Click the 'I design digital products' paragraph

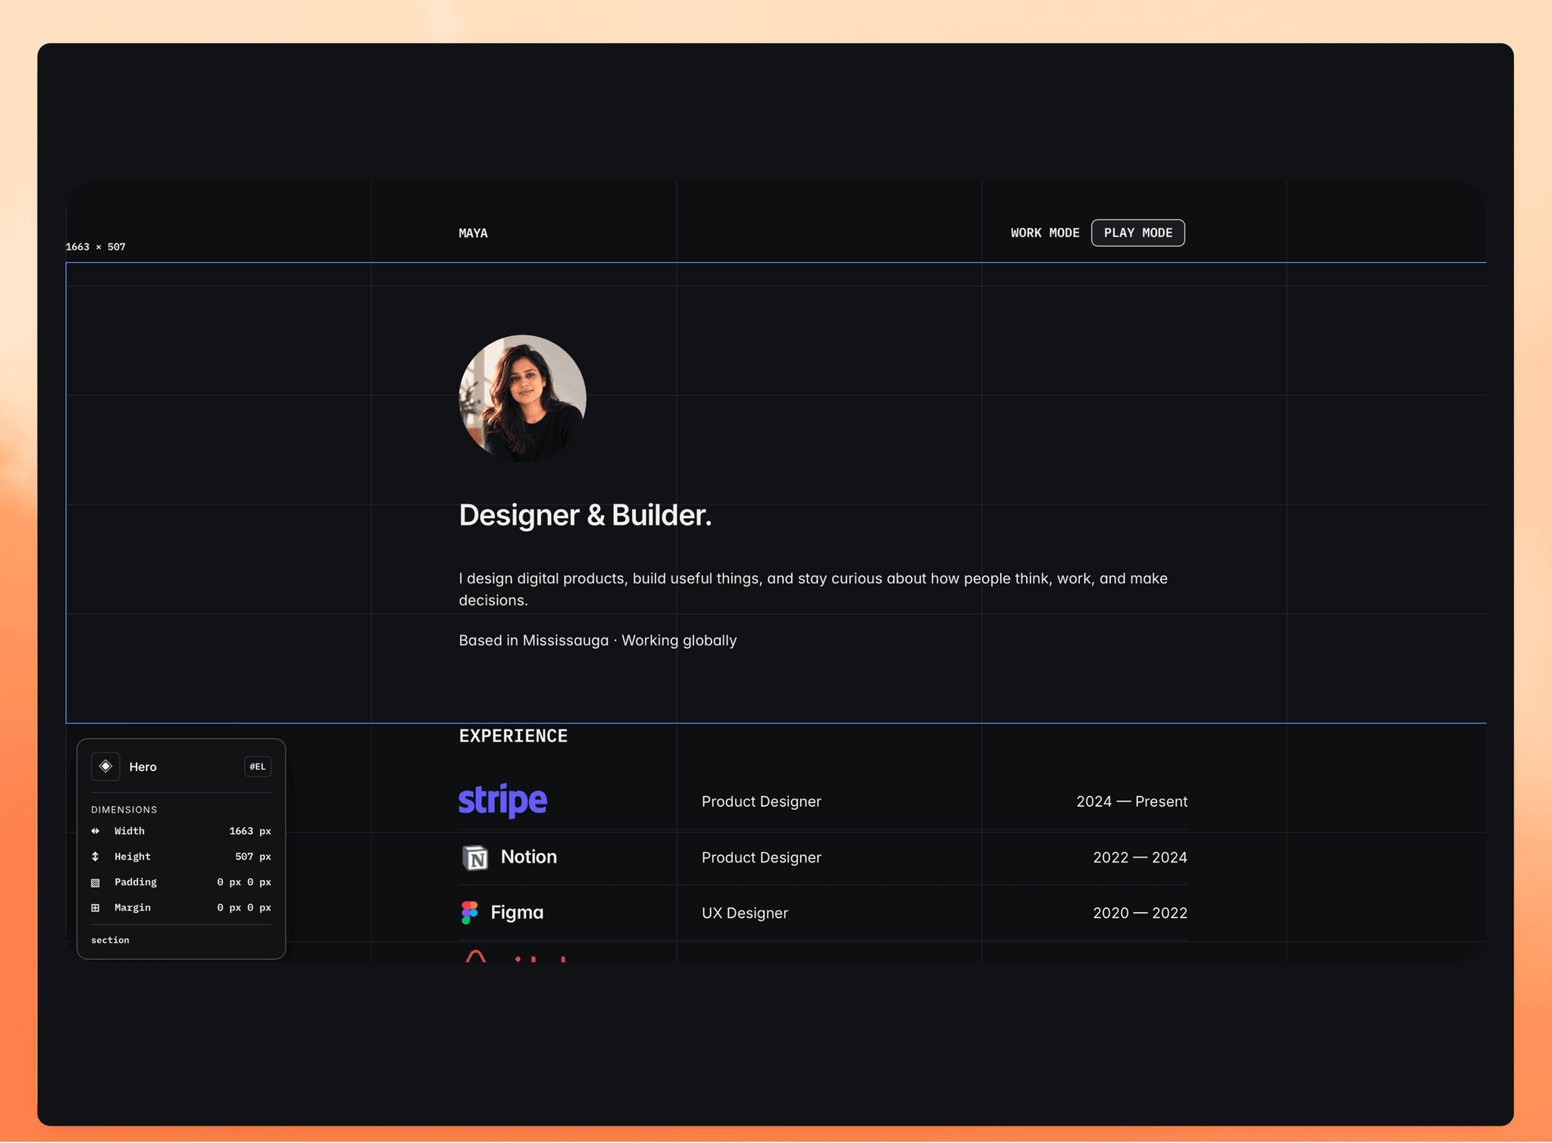[x=813, y=589]
